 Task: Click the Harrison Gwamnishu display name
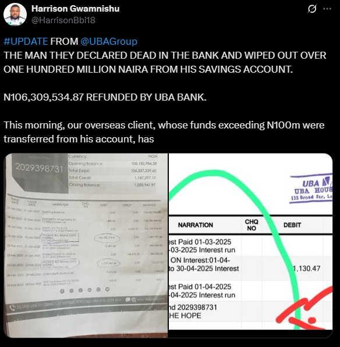tap(75, 9)
